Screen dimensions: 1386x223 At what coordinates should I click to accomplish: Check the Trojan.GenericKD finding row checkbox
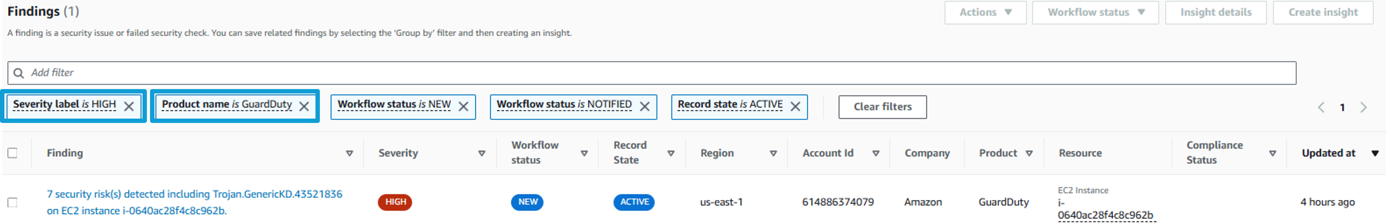pos(12,202)
